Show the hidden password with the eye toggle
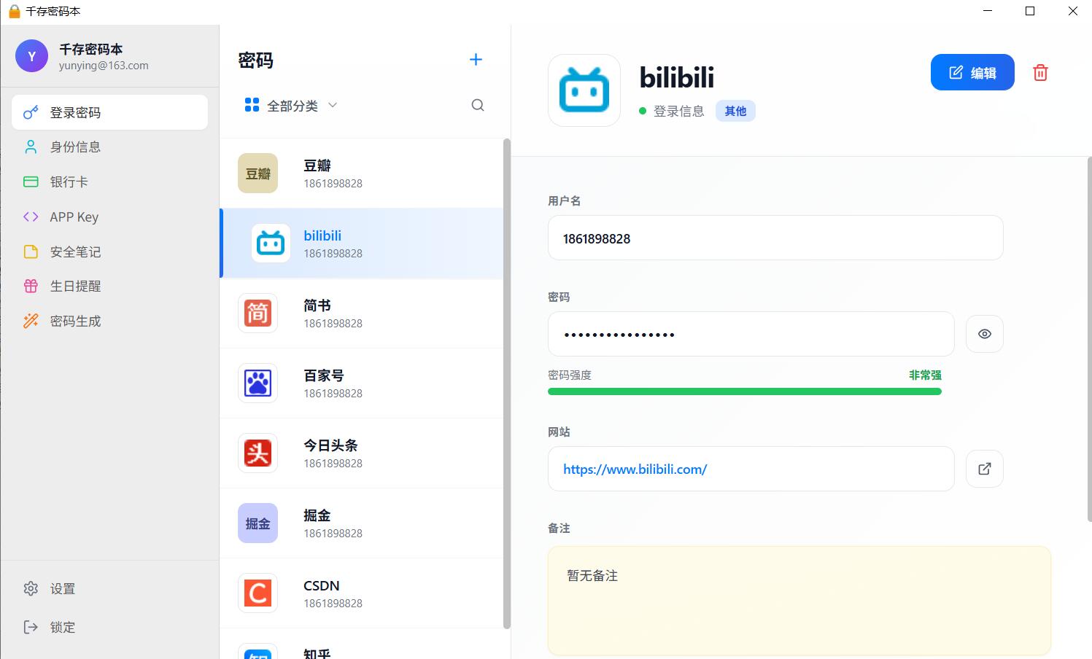This screenshot has width=1092, height=659. click(984, 334)
